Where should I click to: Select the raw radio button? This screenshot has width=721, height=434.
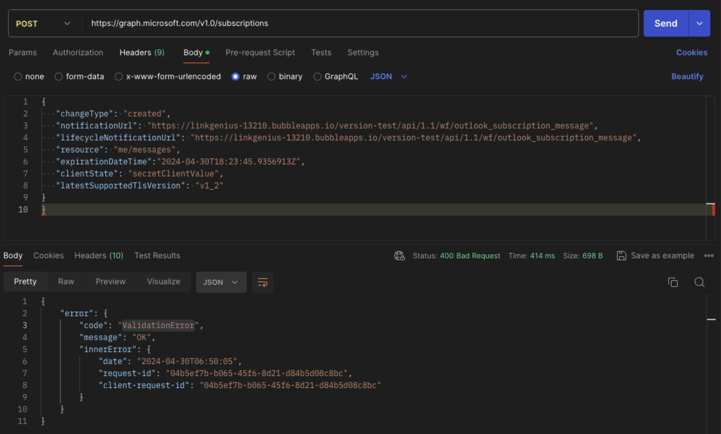(235, 77)
